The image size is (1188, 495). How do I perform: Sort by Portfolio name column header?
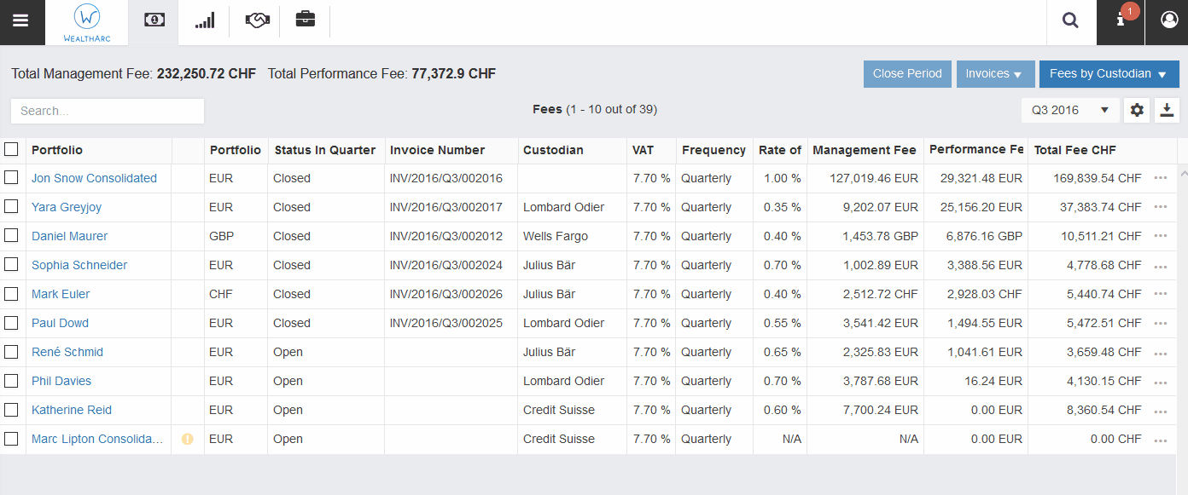pos(57,150)
